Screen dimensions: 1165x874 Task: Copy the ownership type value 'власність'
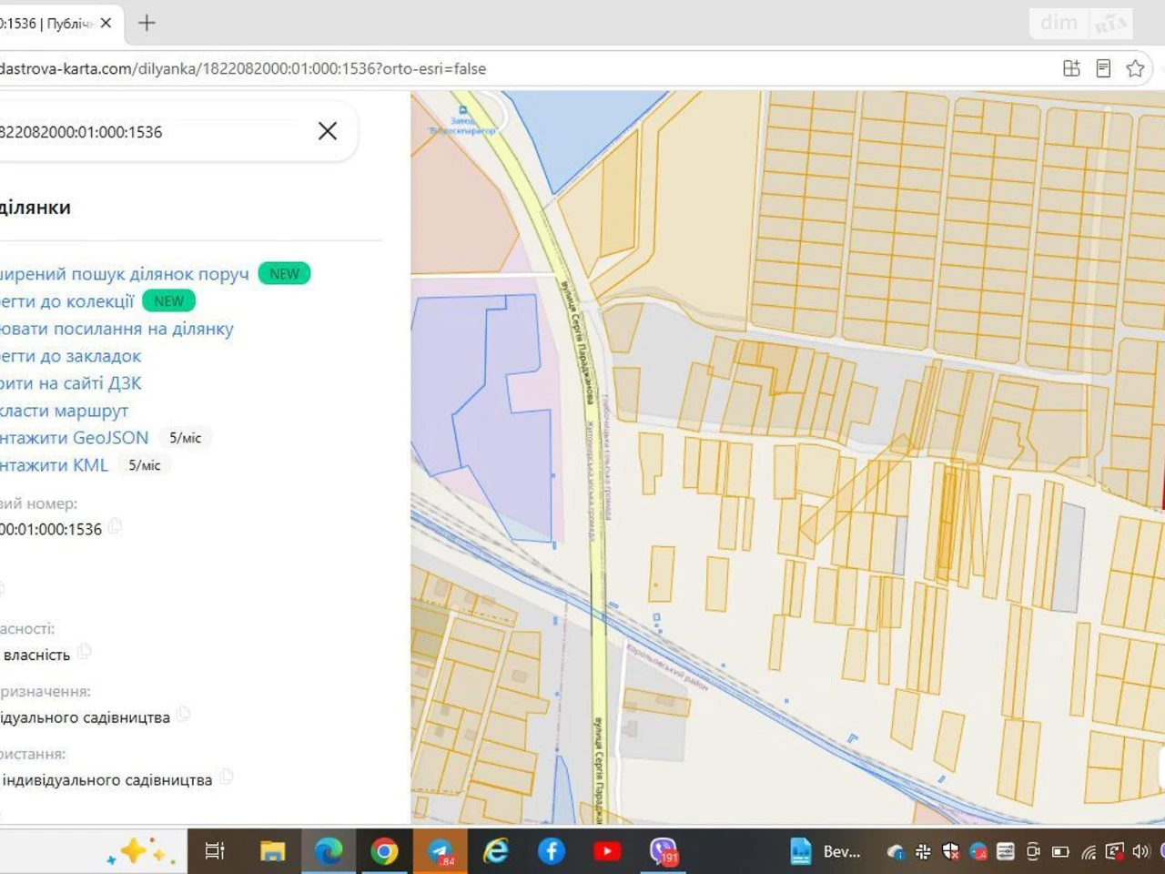click(x=85, y=652)
